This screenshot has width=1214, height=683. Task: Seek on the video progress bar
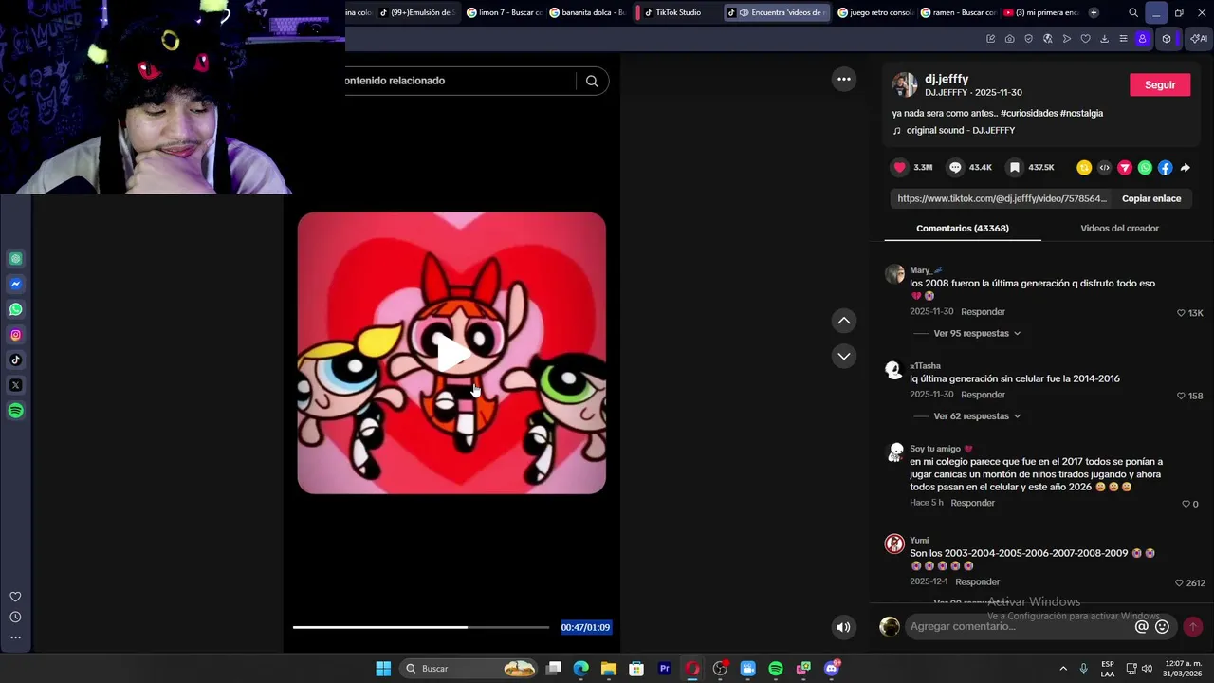[x=421, y=627]
